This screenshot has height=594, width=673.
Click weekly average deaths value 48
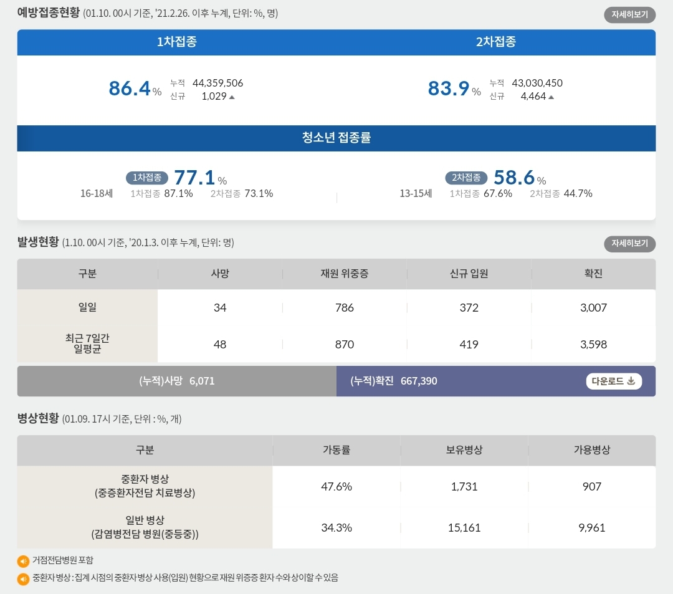(220, 345)
